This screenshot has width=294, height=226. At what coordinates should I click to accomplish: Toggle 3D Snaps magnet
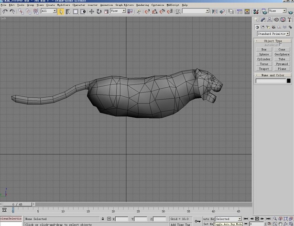pyautogui.click(x=147, y=11)
